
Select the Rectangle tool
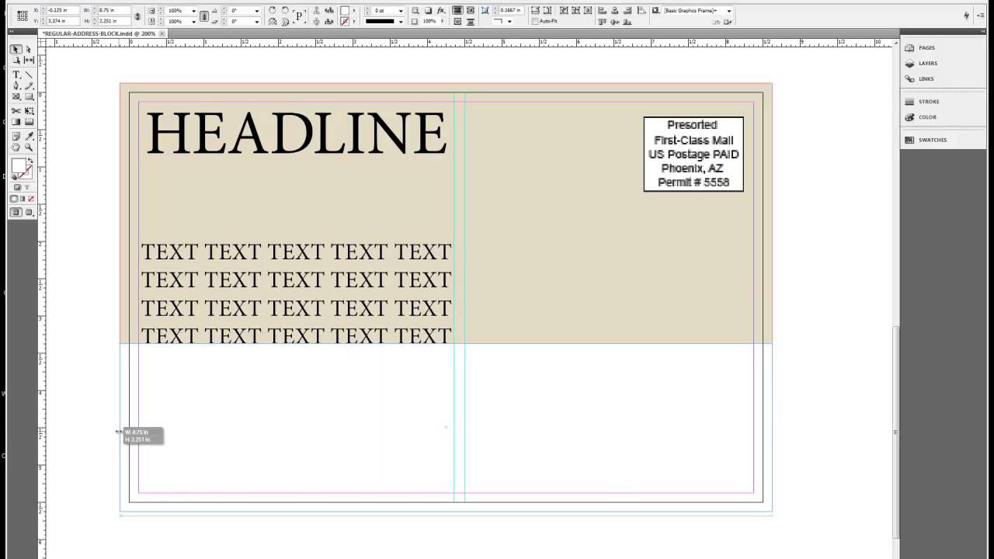pyautogui.click(x=29, y=97)
